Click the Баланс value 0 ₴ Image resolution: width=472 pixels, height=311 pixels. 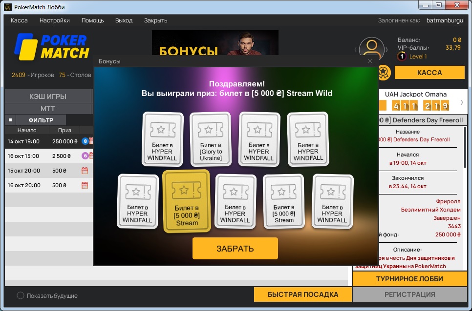pos(457,40)
